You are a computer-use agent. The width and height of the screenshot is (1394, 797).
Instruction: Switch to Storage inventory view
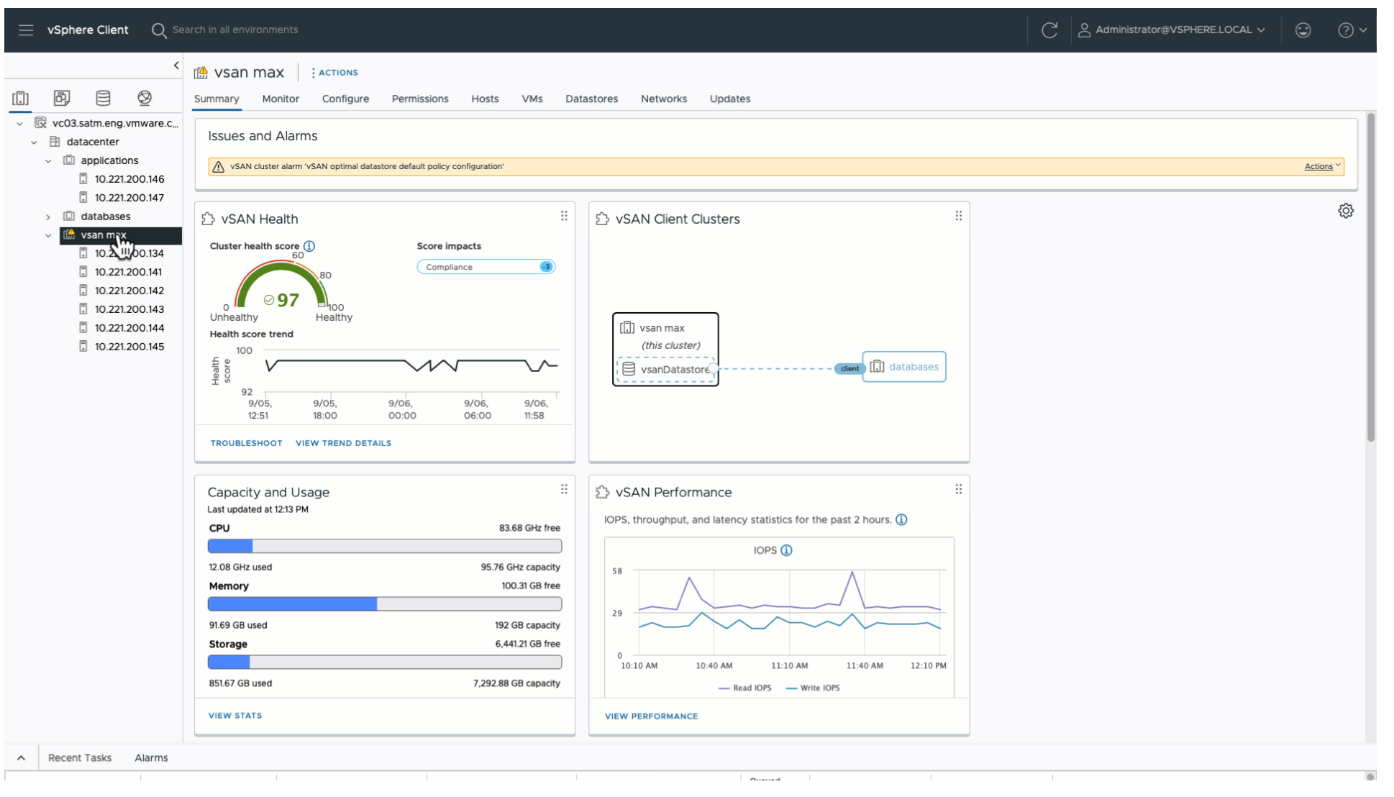pyautogui.click(x=103, y=98)
